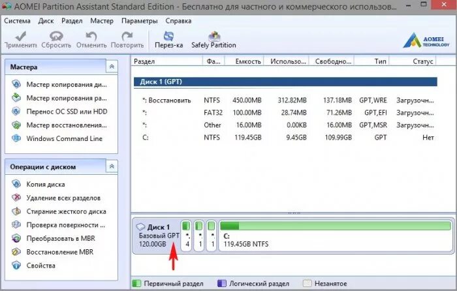The height and width of the screenshot is (291, 457).
Task: Click the 450.00MB capacity cell
Action: coord(247,100)
